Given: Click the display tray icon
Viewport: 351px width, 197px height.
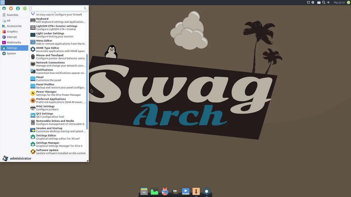Looking at the screenshot, I should pos(308,2).
